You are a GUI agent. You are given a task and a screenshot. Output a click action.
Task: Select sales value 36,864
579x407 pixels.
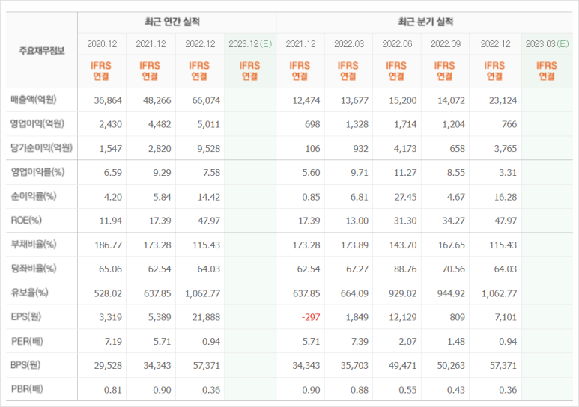[x=108, y=100]
